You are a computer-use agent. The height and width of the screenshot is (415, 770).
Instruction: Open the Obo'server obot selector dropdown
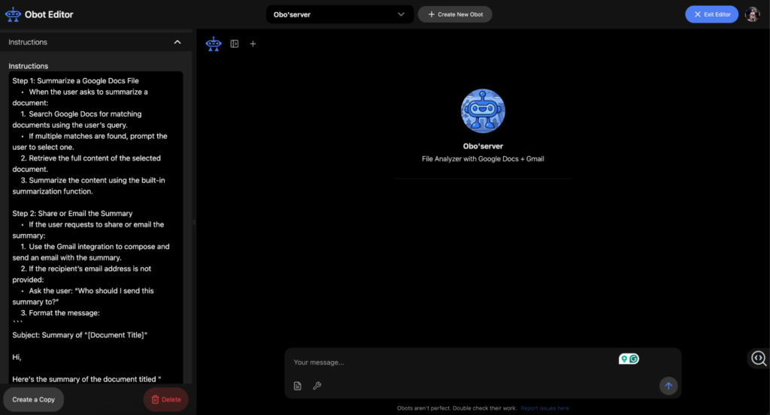click(340, 14)
